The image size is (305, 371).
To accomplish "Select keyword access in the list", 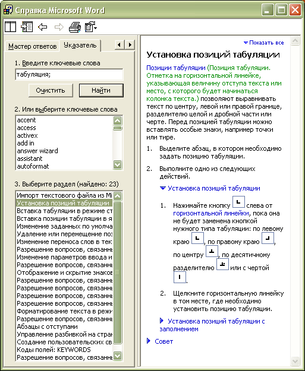I will click(64, 128).
